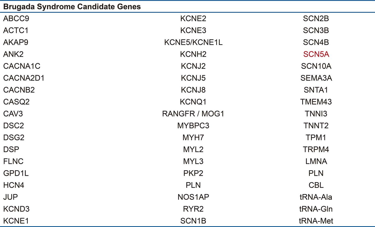Viewport: 375px width, 227px height.
Task: Select the SEMA3A gene name
Action: tap(316, 78)
